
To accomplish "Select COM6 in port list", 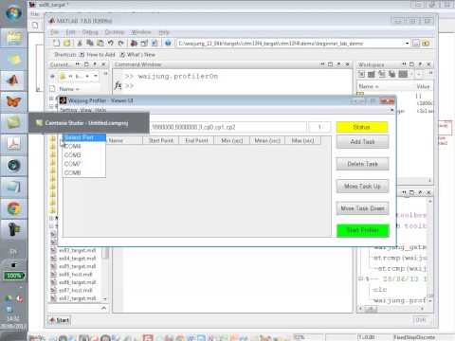I will (x=84, y=155).
